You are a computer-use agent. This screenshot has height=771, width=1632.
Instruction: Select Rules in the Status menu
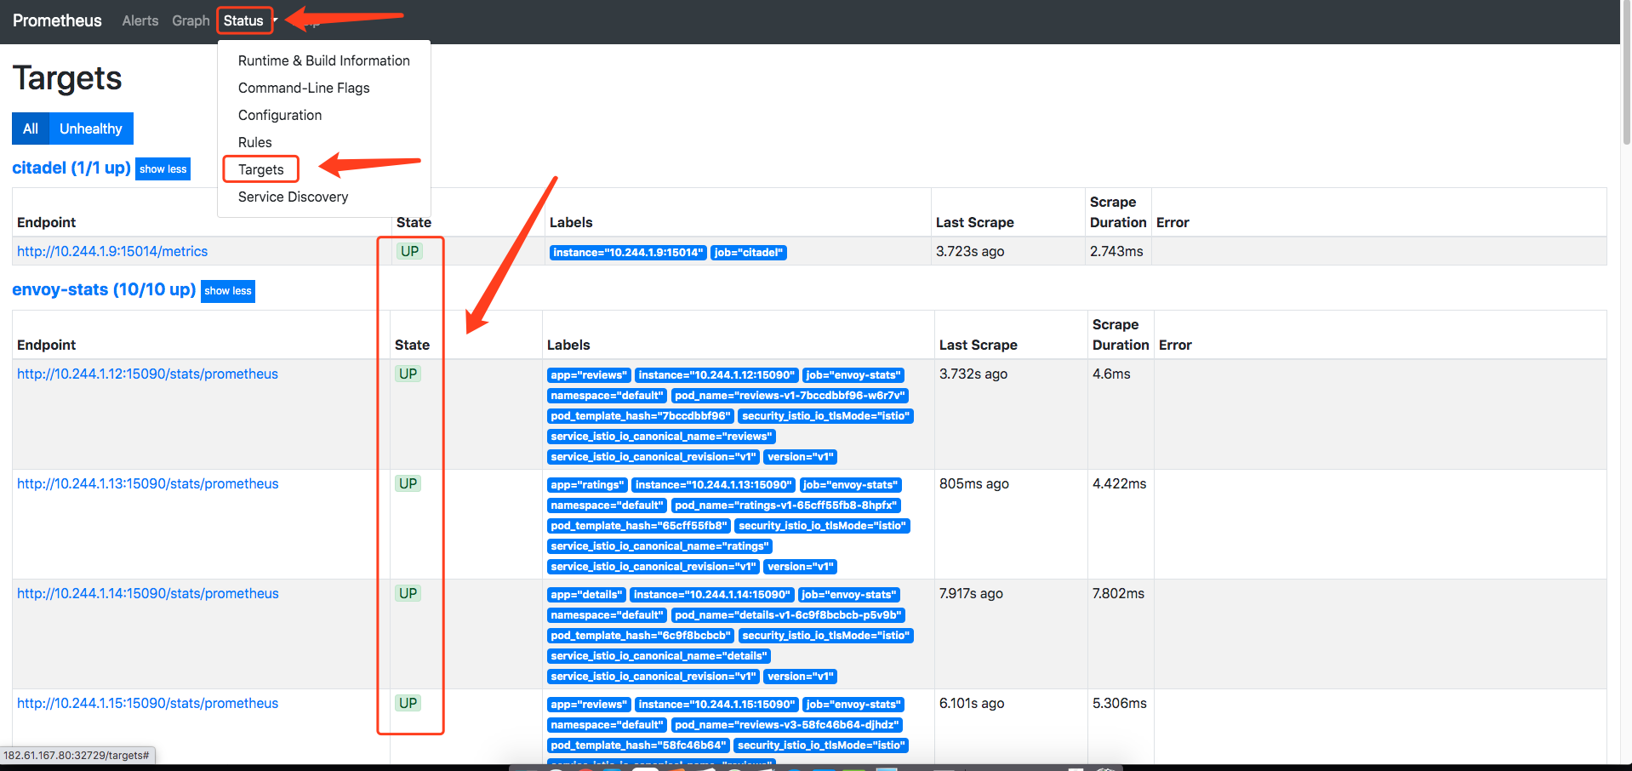255,142
